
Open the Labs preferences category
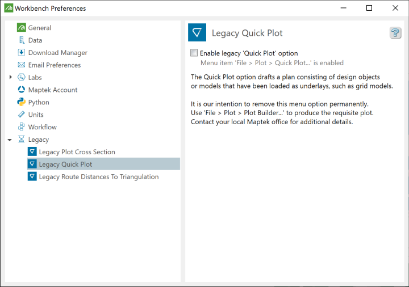point(35,77)
